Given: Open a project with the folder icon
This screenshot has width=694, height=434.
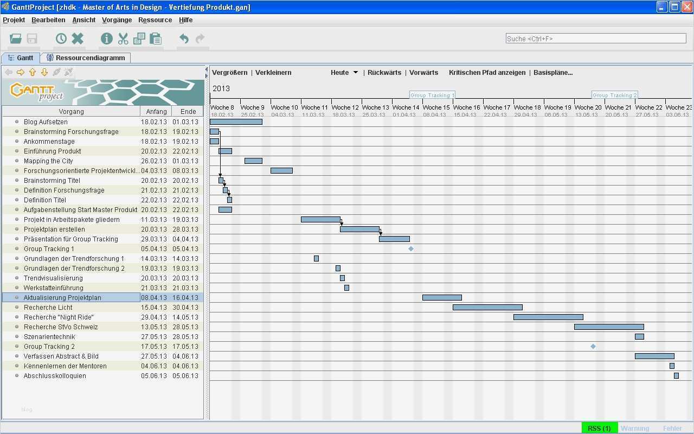Looking at the screenshot, I should click(16, 39).
